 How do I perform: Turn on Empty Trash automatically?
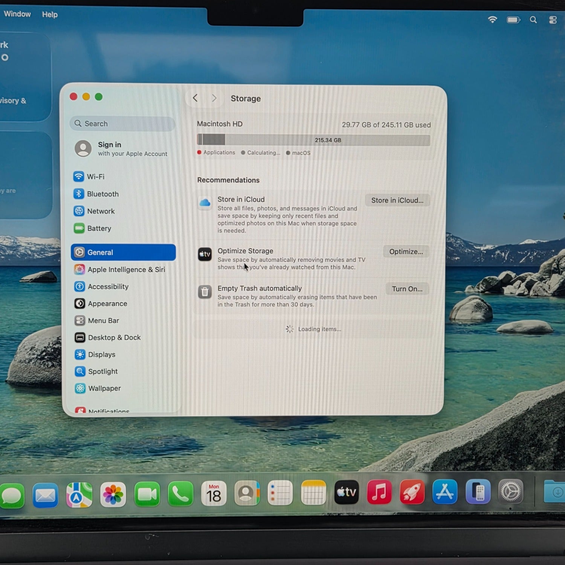(407, 289)
